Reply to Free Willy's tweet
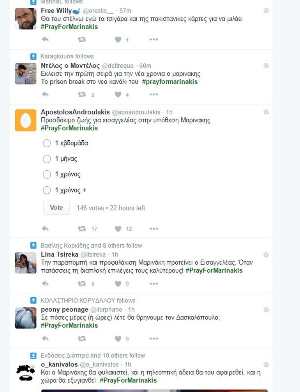The height and width of the screenshot is (392, 300). coord(45,39)
